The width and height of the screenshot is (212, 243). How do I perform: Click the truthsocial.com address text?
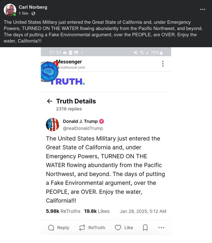tap(72, 67)
